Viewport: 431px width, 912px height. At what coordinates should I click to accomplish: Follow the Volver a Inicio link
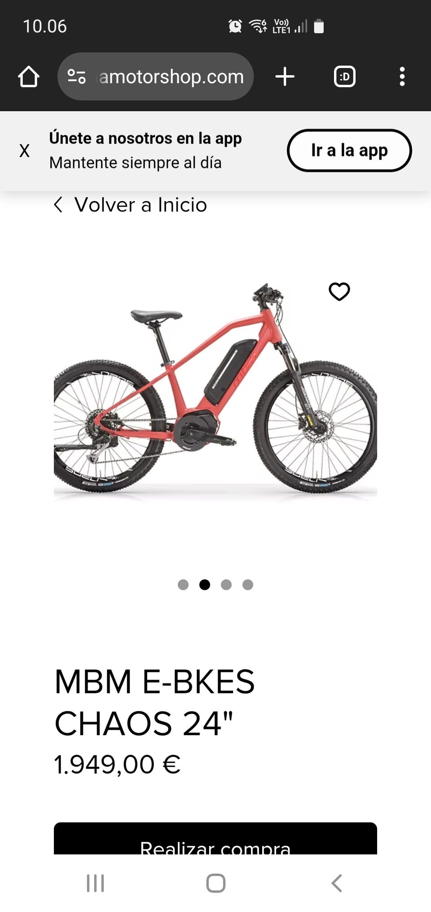tap(141, 205)
